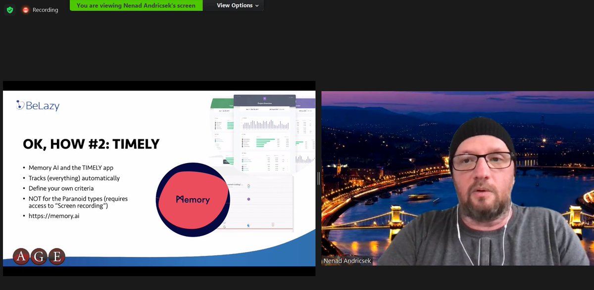Click the red Memory logo circle
The width and height of the screenshot is (594, 290).
[x=192, y=199]
